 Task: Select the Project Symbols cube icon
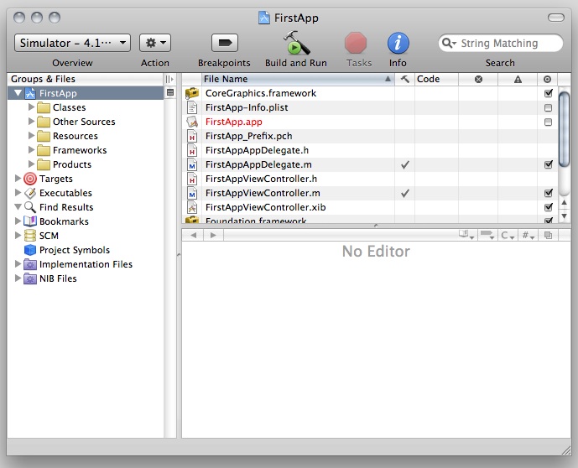pos(30,250)
